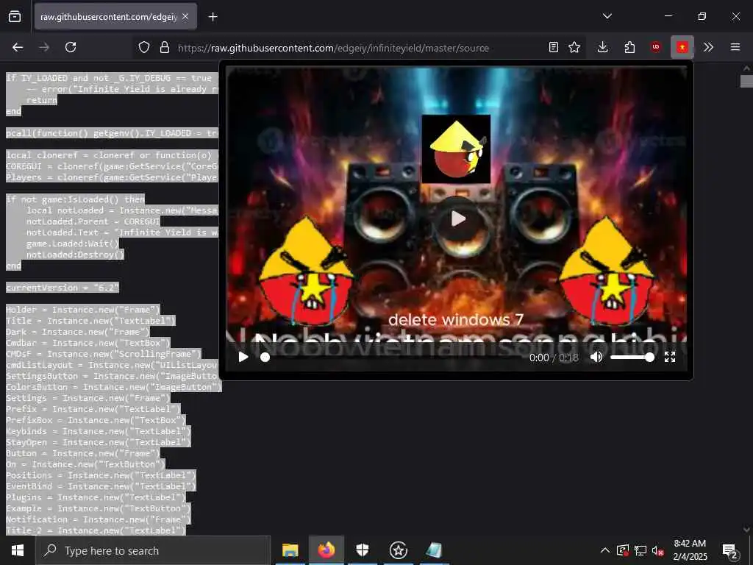View site security padlock info
Screen dimensions: 753x565
coord(165,47)
